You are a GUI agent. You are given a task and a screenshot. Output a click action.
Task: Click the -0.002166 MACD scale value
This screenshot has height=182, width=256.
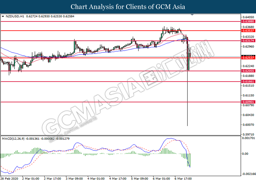[248, 174]
